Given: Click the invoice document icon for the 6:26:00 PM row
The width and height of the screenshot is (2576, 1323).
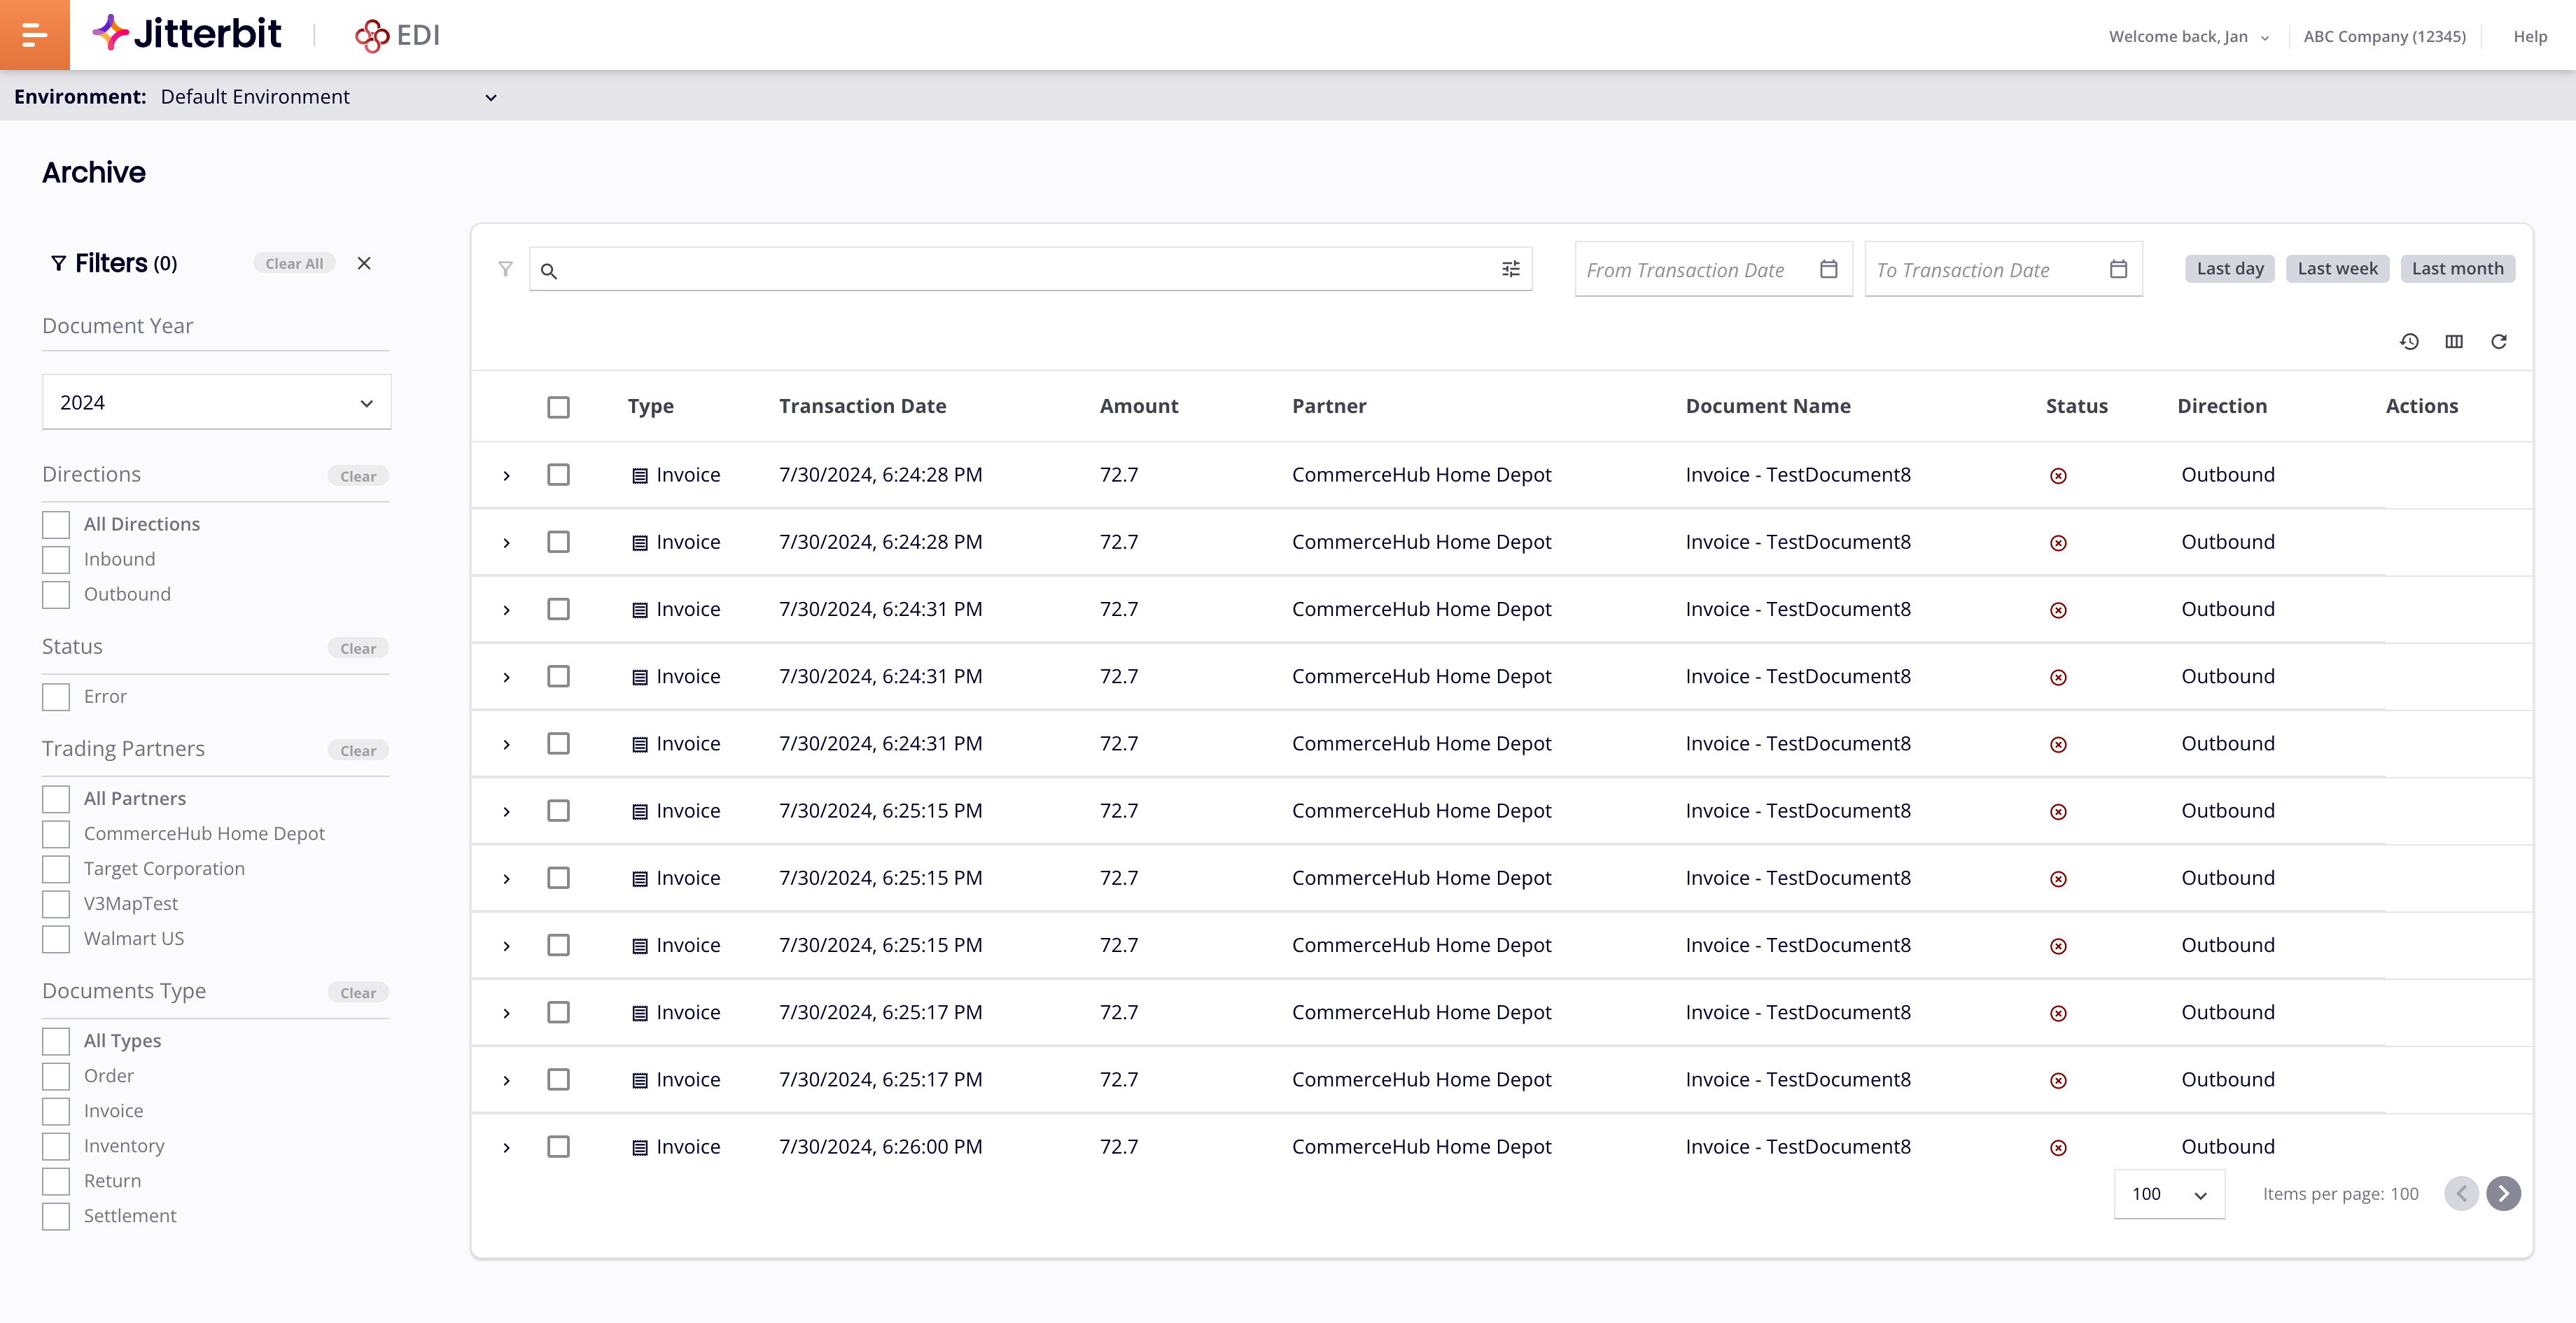Looking at the screenshot, I should pyautogui.click(x=640, y=1148).
